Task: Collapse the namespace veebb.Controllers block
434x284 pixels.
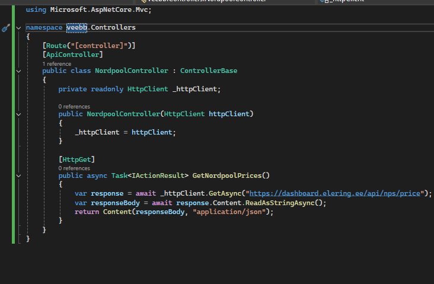Action: pyautogui.click(x=18, y=28)
